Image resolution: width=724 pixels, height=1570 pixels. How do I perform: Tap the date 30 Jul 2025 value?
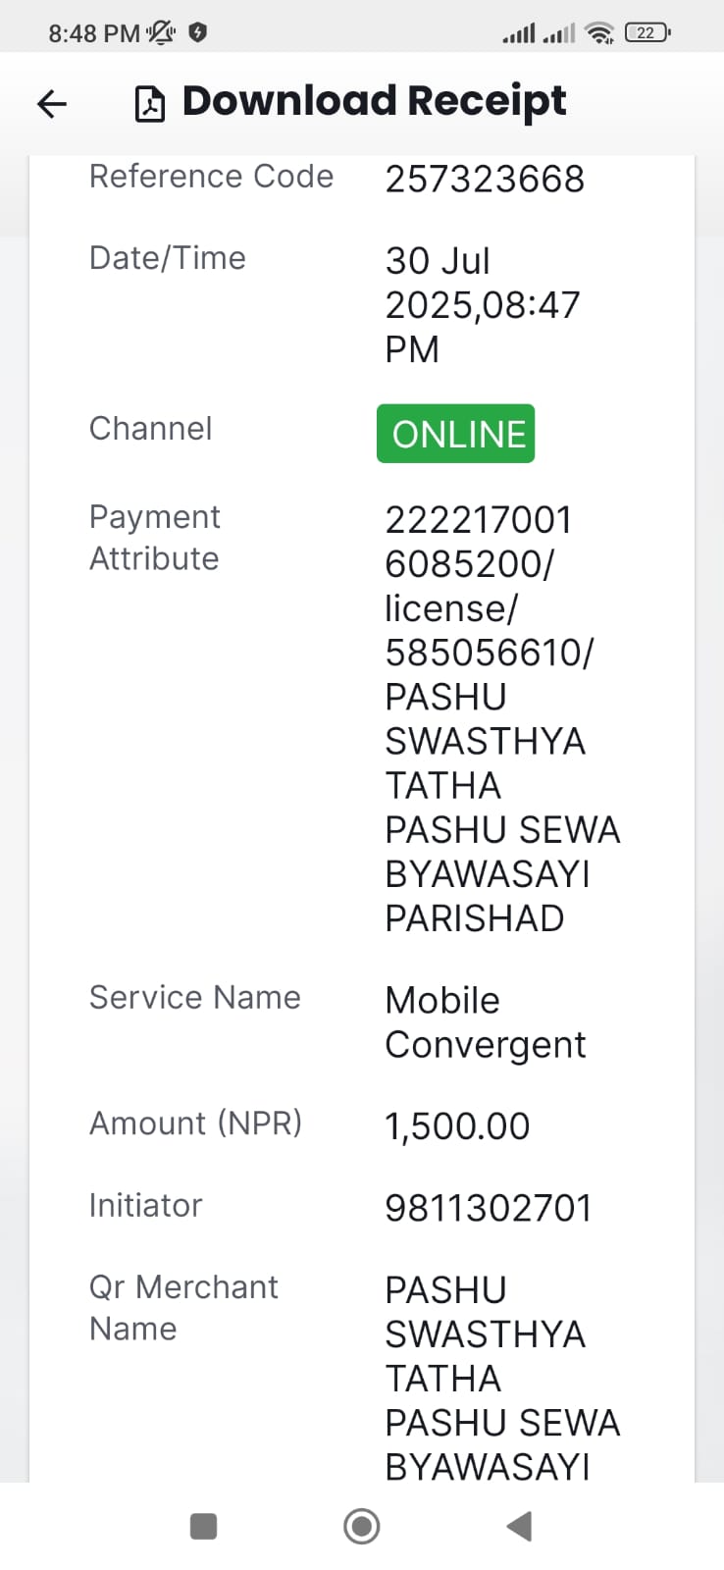483,305
